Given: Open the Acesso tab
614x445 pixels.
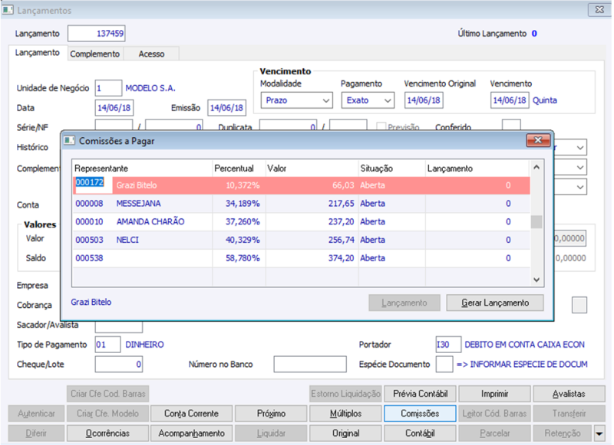Looking at the screenshot, I should [151, 54].
